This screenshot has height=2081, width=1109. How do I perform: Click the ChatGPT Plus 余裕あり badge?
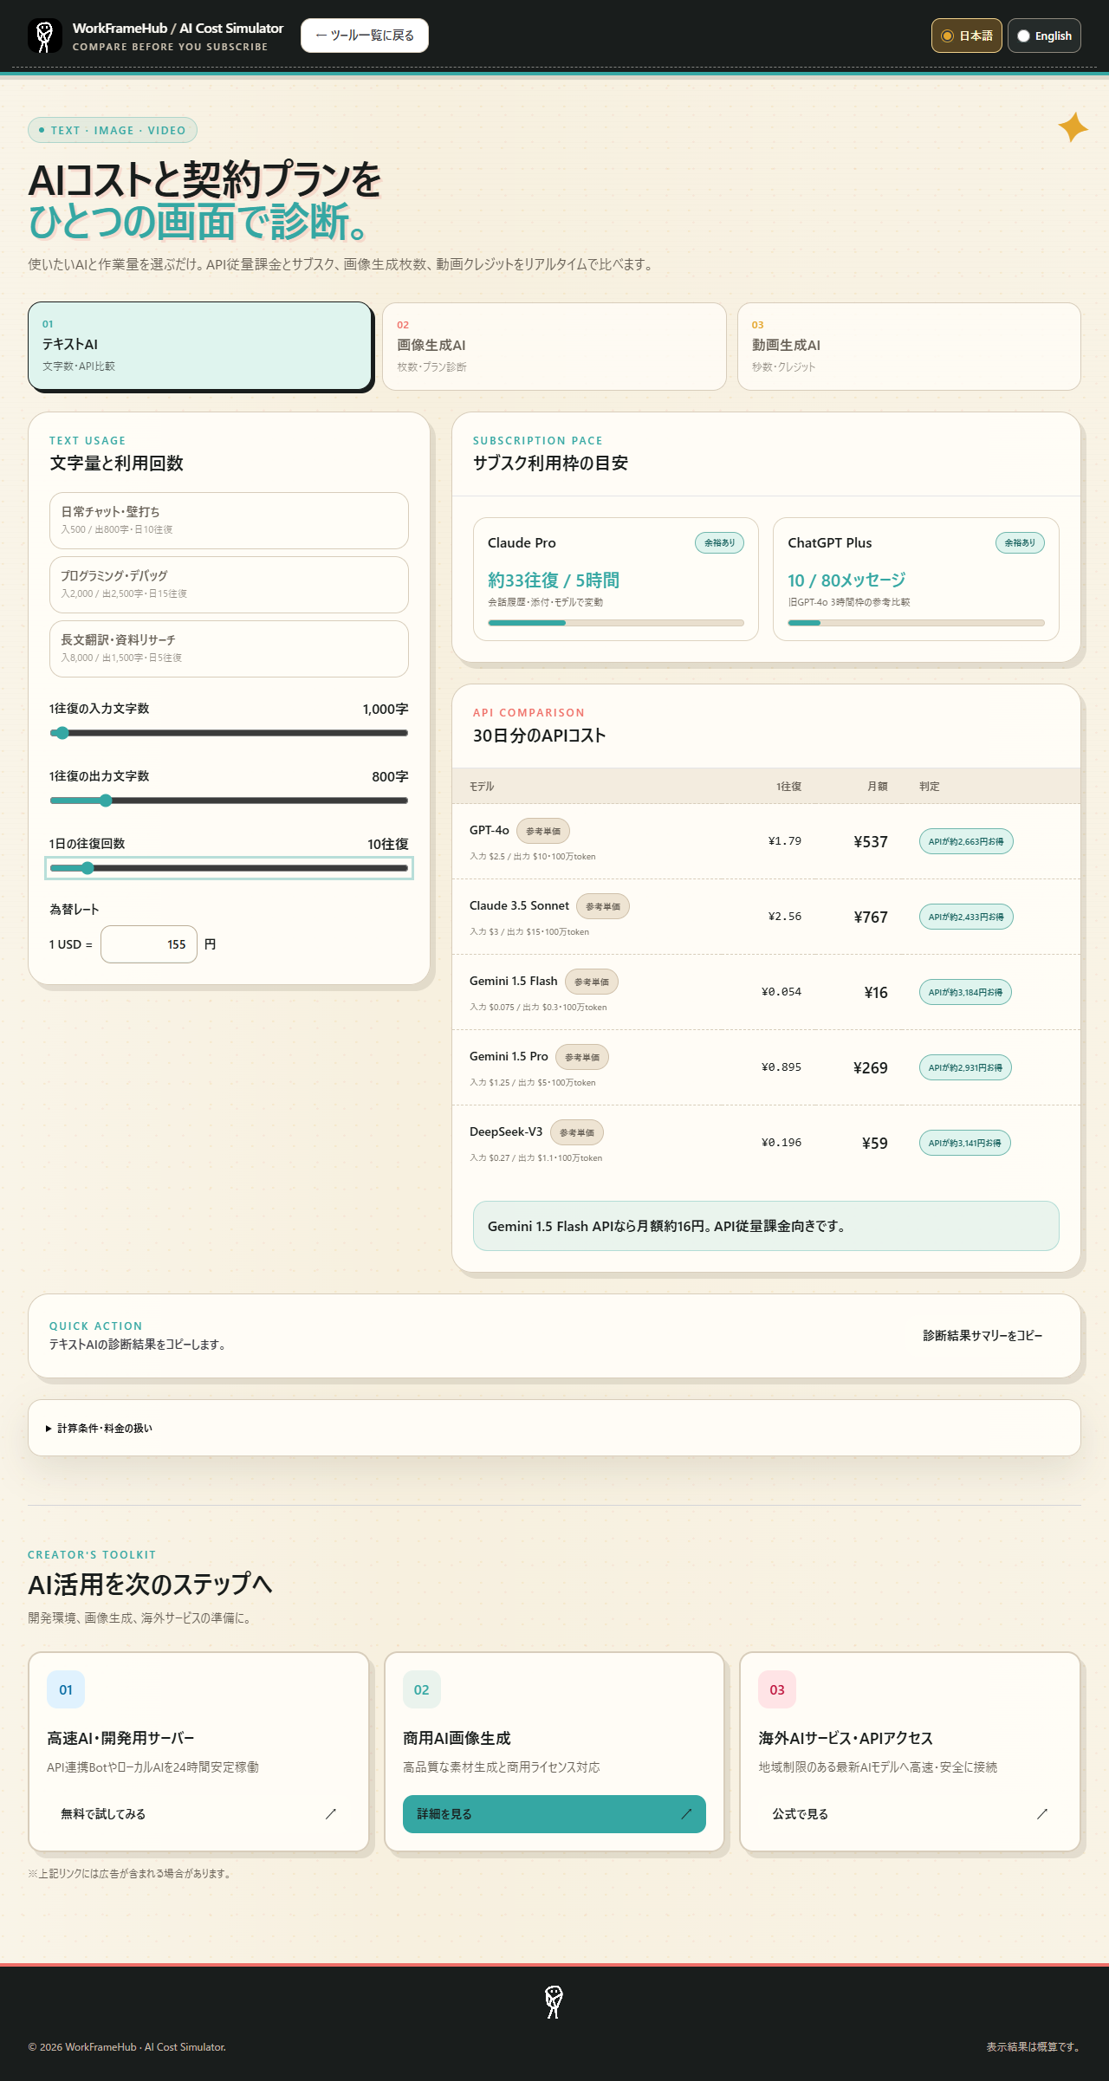(x=1020, y=543)
